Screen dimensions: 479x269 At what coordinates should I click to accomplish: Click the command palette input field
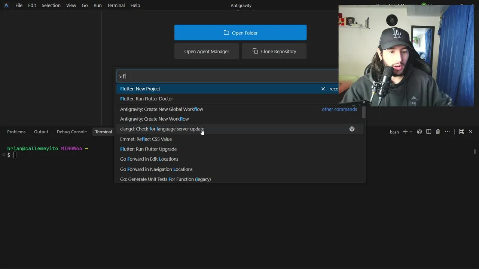click(225, 77)
